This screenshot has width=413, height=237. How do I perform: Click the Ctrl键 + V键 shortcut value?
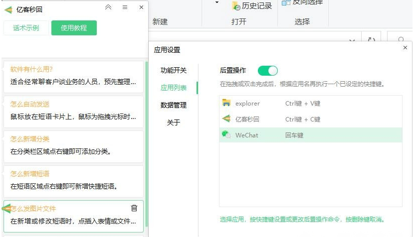pos(303,104)
